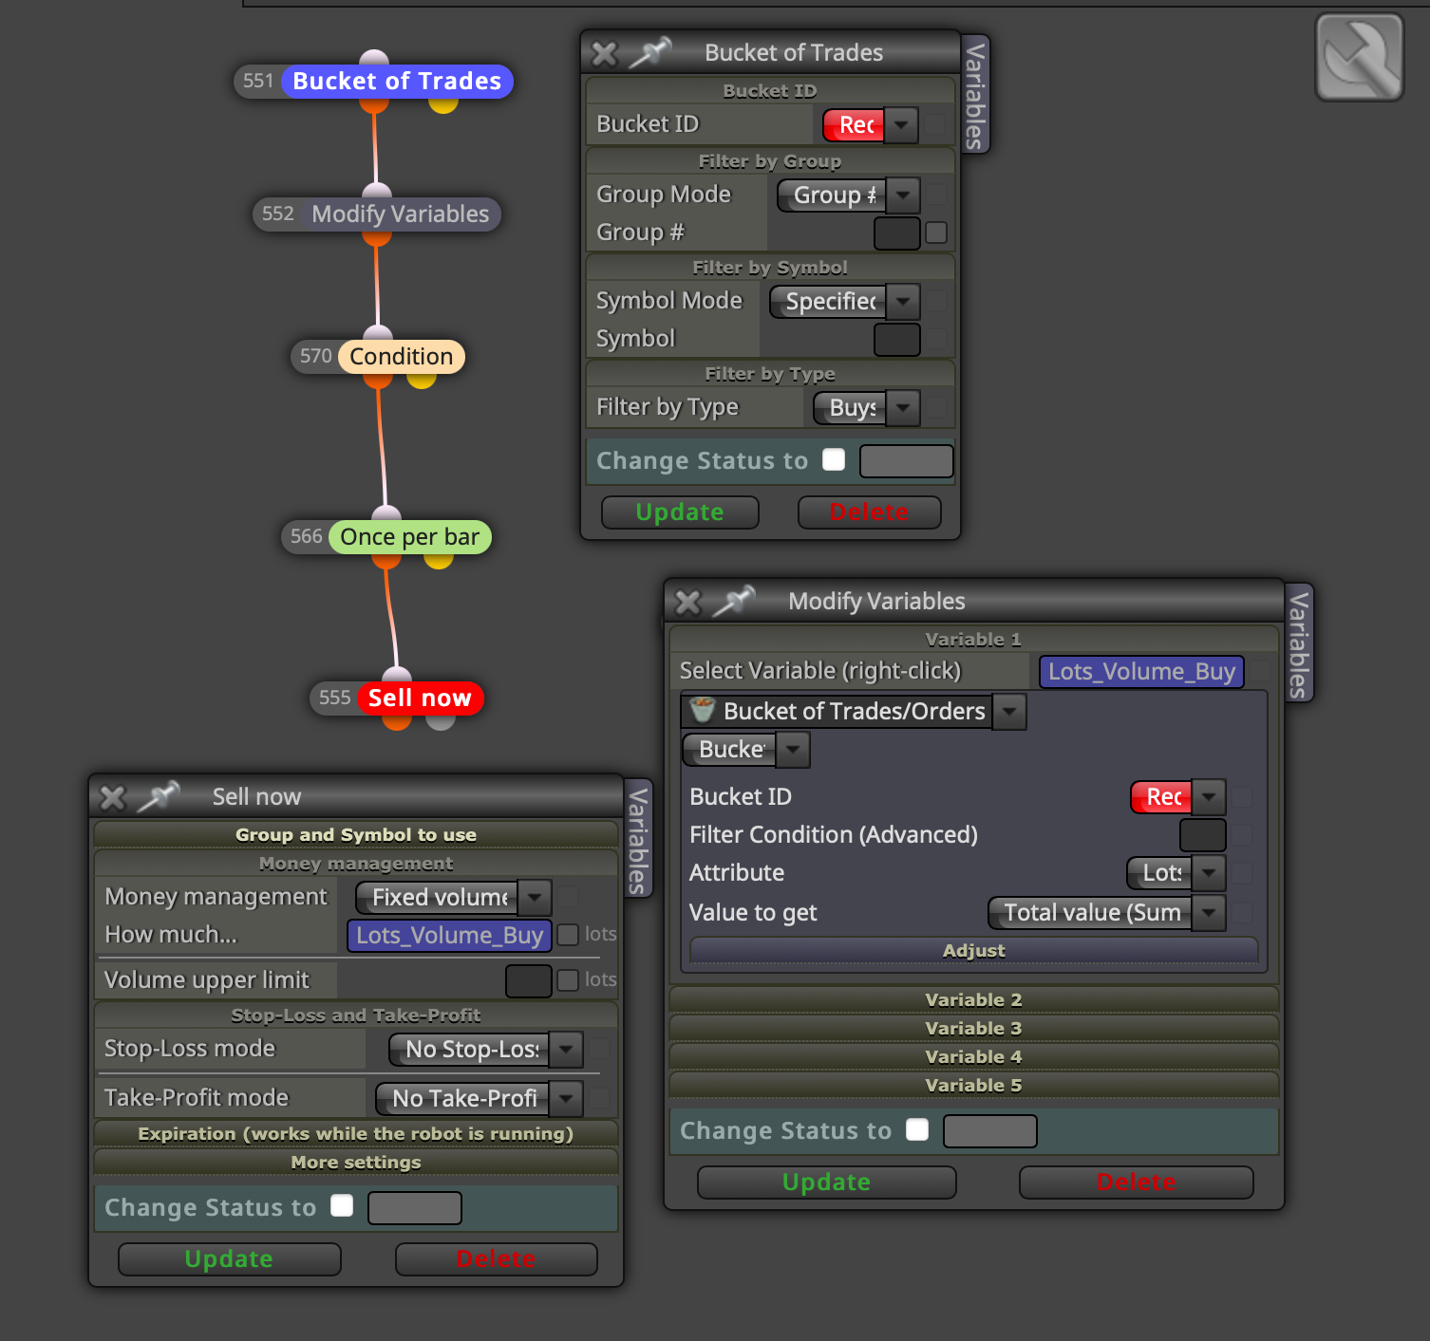The image size is (1430, 1341).
Task: Expand the Variable 5 section
Action: coord(974,1086)
